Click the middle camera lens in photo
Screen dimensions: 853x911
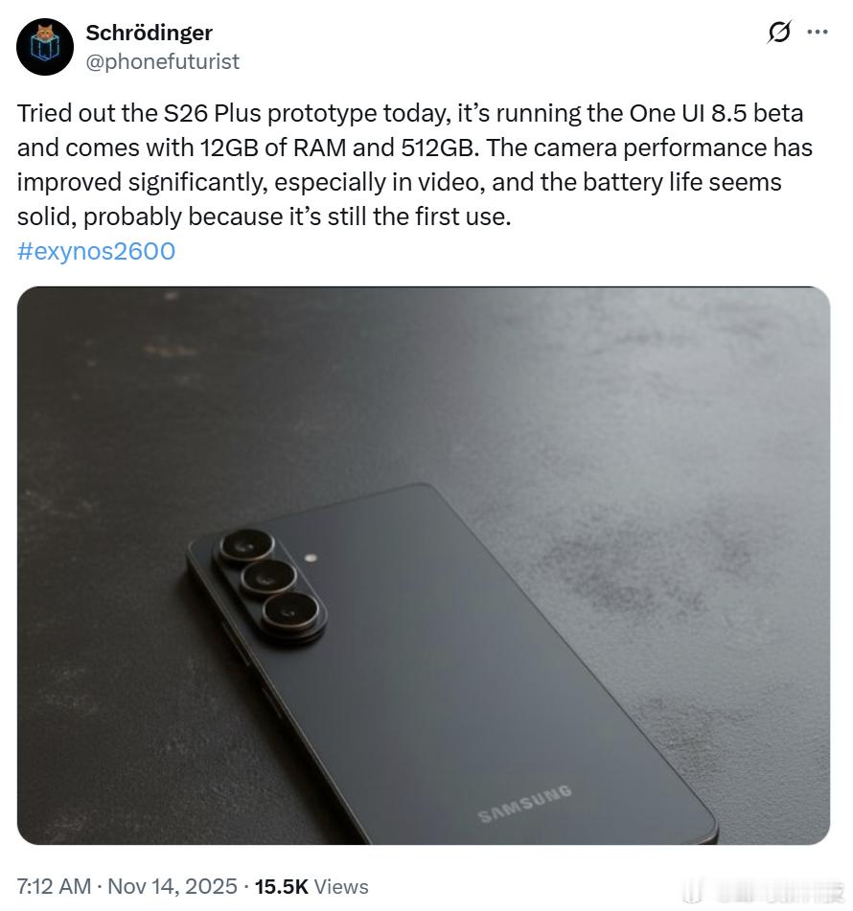268,578
